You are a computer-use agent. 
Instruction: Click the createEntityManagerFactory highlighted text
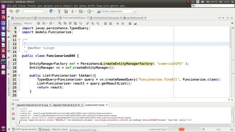pyautogui.click(x=128, y=63)
